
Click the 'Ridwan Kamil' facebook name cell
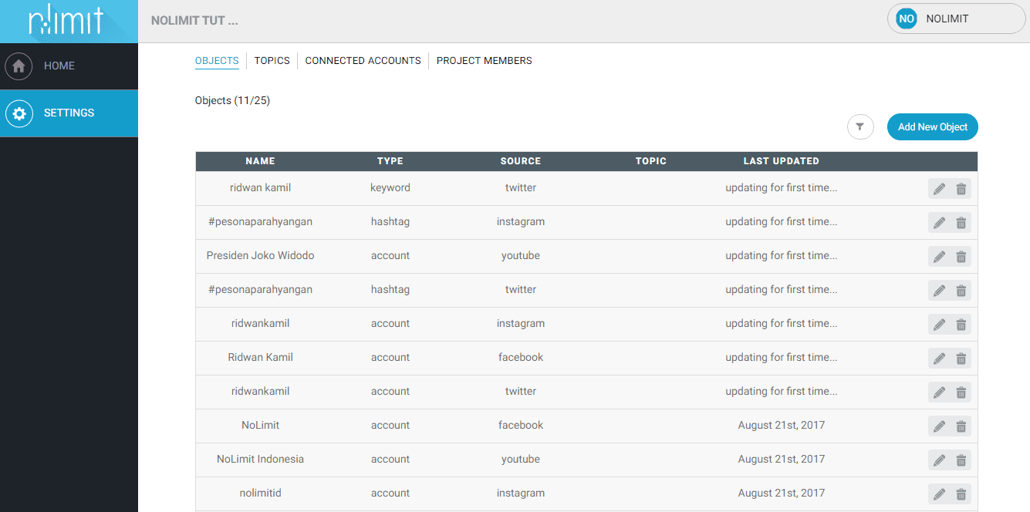tap(261, 358)
